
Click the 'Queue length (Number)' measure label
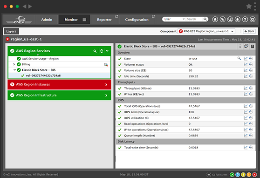coord(139,136)
